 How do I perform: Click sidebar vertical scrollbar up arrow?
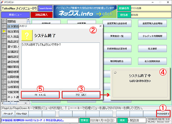(28, 20)
